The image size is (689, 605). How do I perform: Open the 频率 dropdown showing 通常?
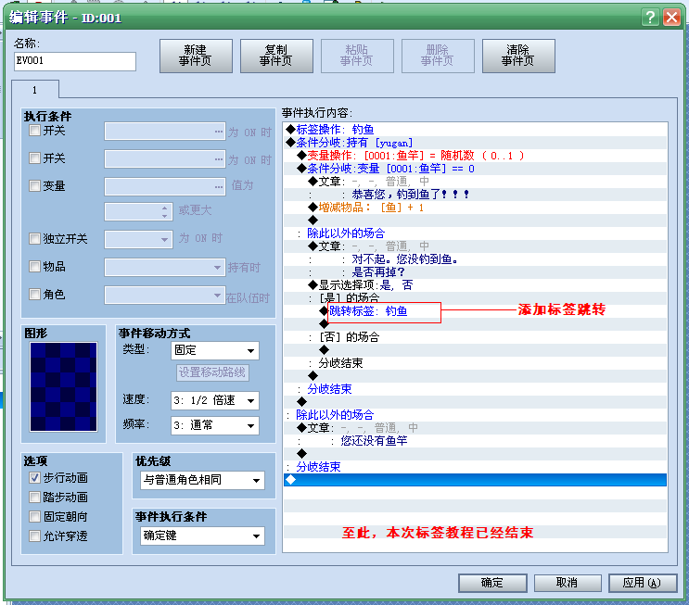point(215,425)
